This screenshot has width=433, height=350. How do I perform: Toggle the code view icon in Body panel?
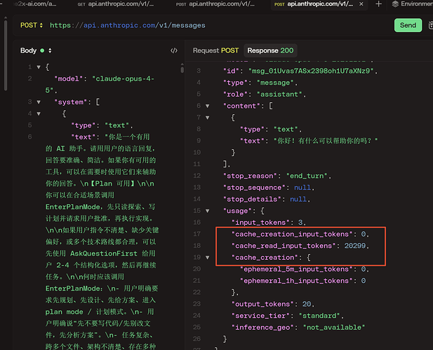[x=174, y=50]
